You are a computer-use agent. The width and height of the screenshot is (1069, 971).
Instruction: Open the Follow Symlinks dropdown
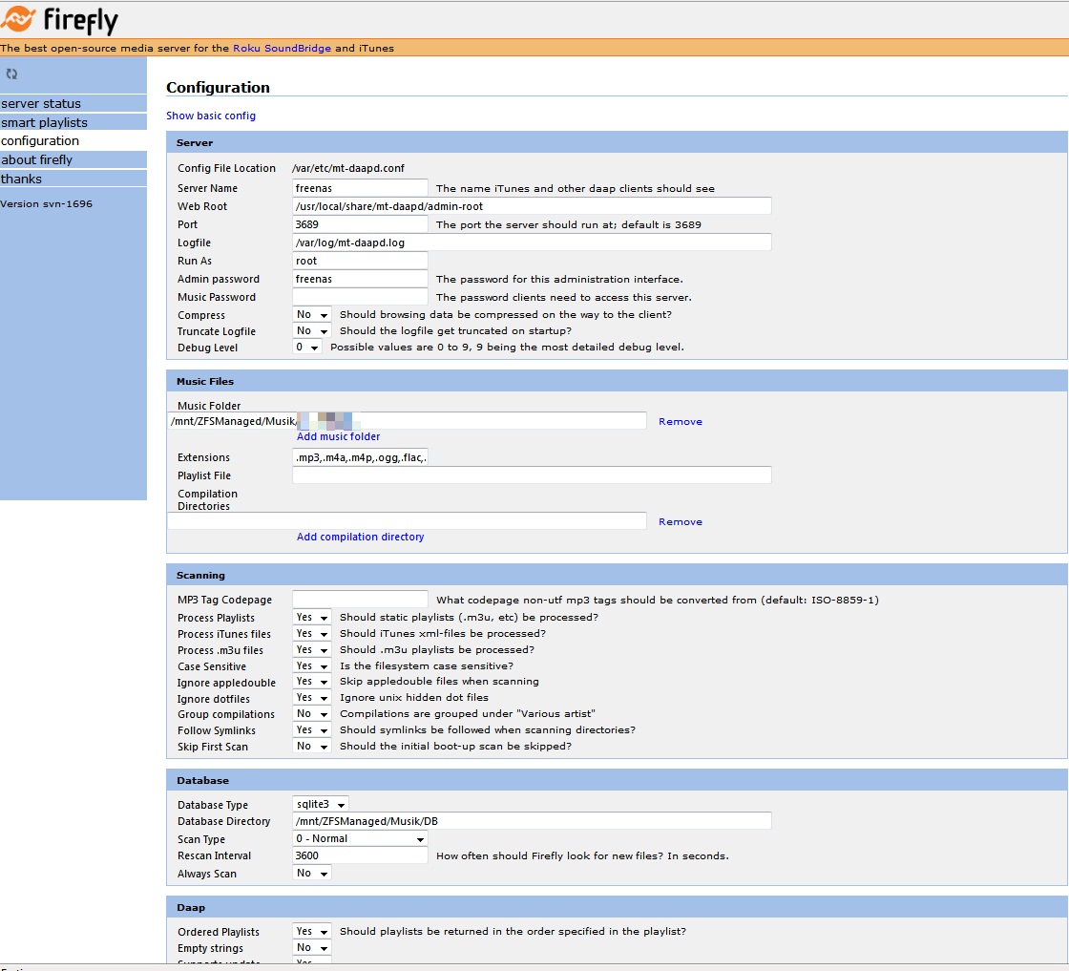(312, 730)
